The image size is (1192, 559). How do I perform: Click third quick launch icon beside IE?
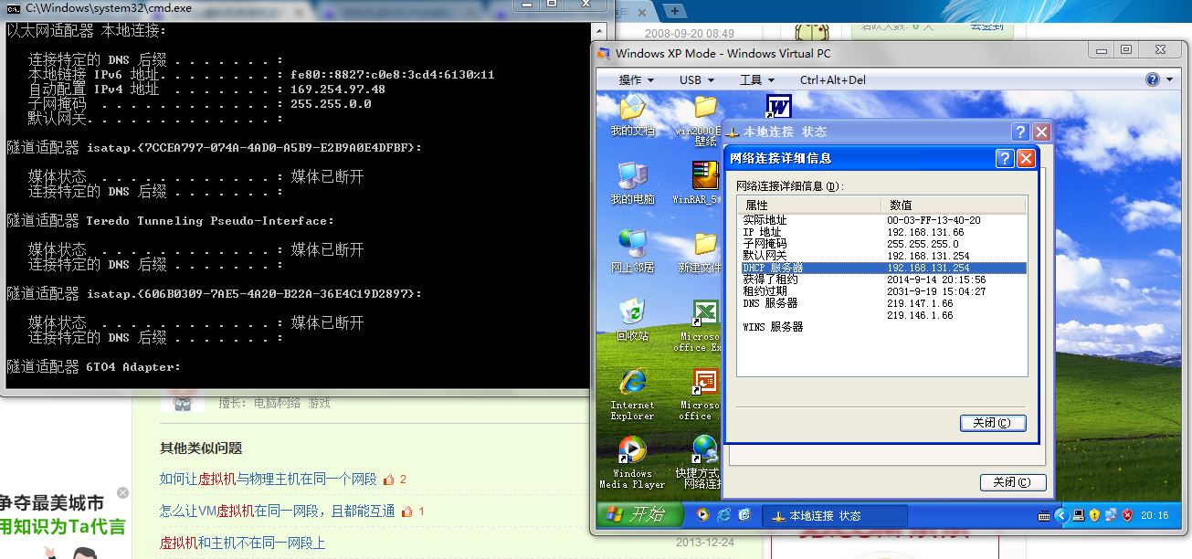tap(745, 515)
